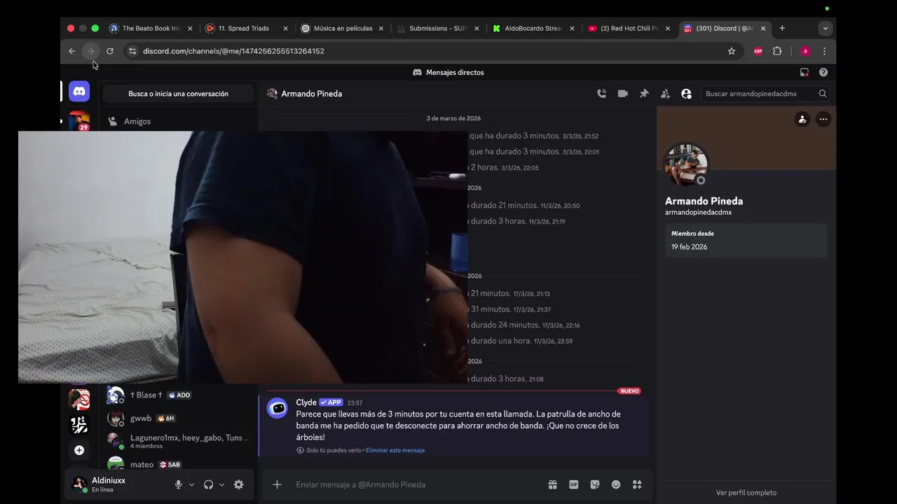Open DM with mateo
The height and width of the screenshot is (504, 897).
coord(178,464)
